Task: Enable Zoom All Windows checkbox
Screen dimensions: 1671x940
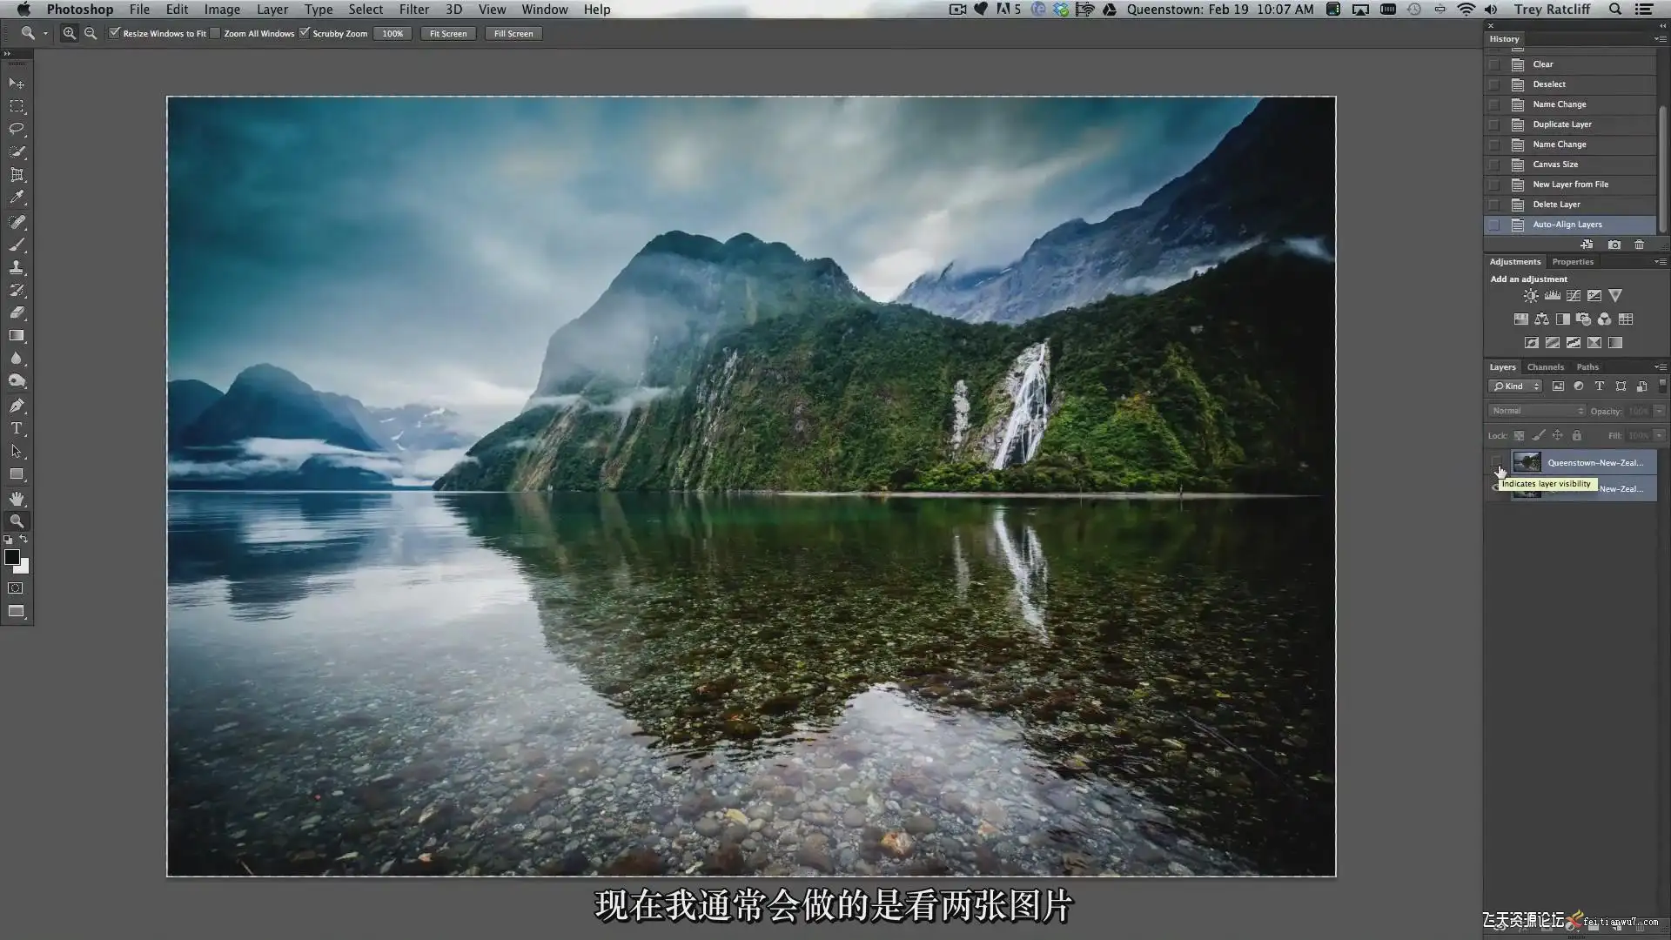Action: [x=215, y=33]
